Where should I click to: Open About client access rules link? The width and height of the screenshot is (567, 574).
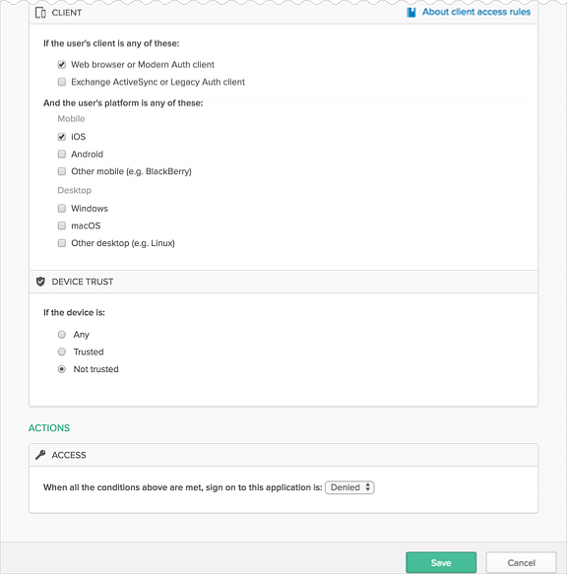click(x=476, y=12)
